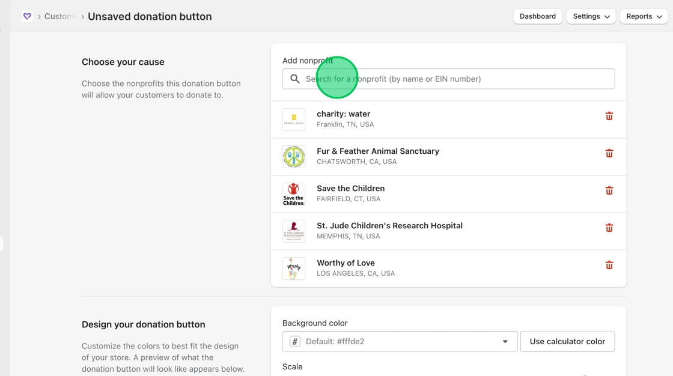673x376 pixels.
Task: Click the charity: water logo thumbnail
Action: pyautogui.click(x=294, y=120)
